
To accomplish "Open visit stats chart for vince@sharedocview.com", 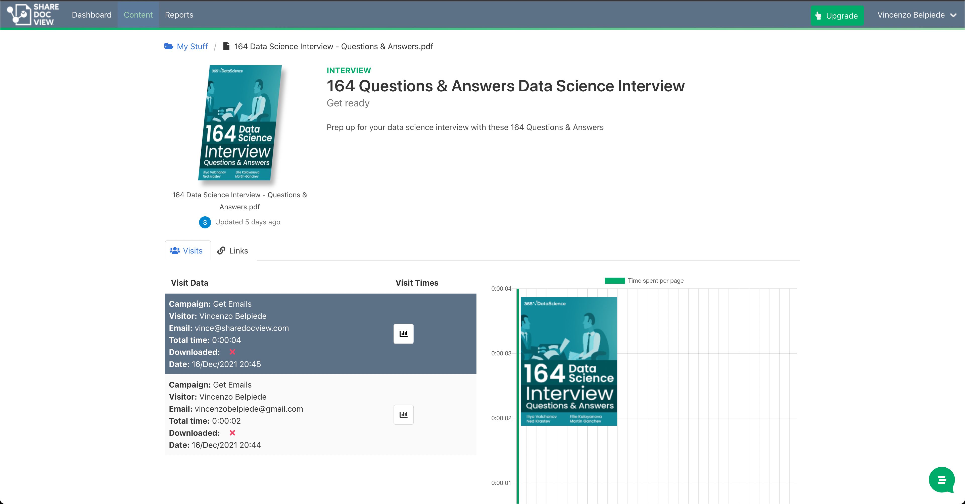I will coord(403,333).
